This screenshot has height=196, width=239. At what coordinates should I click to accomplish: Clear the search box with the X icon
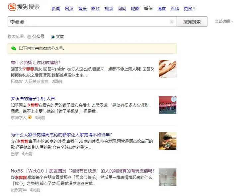[172, 22]
